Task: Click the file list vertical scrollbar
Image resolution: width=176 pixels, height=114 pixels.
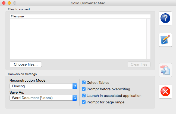Action: (x=148, y=39)
